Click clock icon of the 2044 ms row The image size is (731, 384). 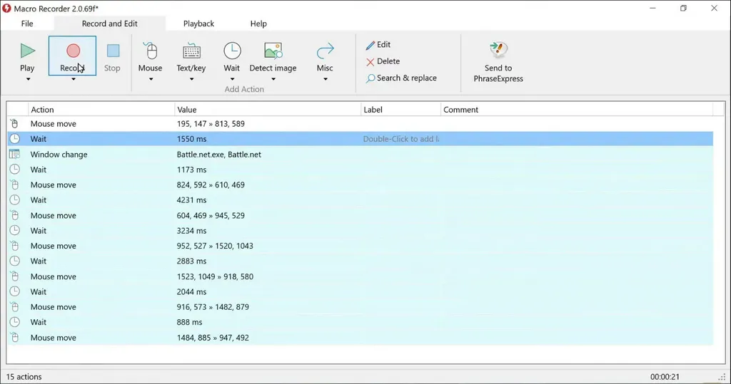pyautogui.click(x=15, y=291)
